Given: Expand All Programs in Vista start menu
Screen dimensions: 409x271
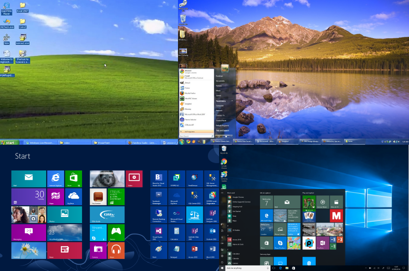Looking at the screenshot, I should [196, 131].
